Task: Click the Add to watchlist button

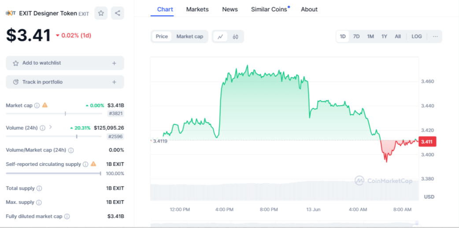Action: [x=65, y=63]
